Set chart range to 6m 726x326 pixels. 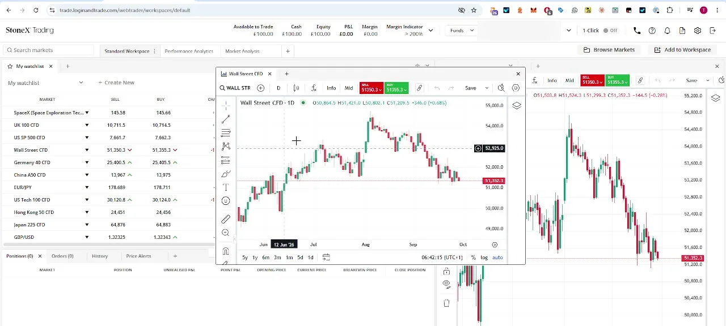point(265,258)
